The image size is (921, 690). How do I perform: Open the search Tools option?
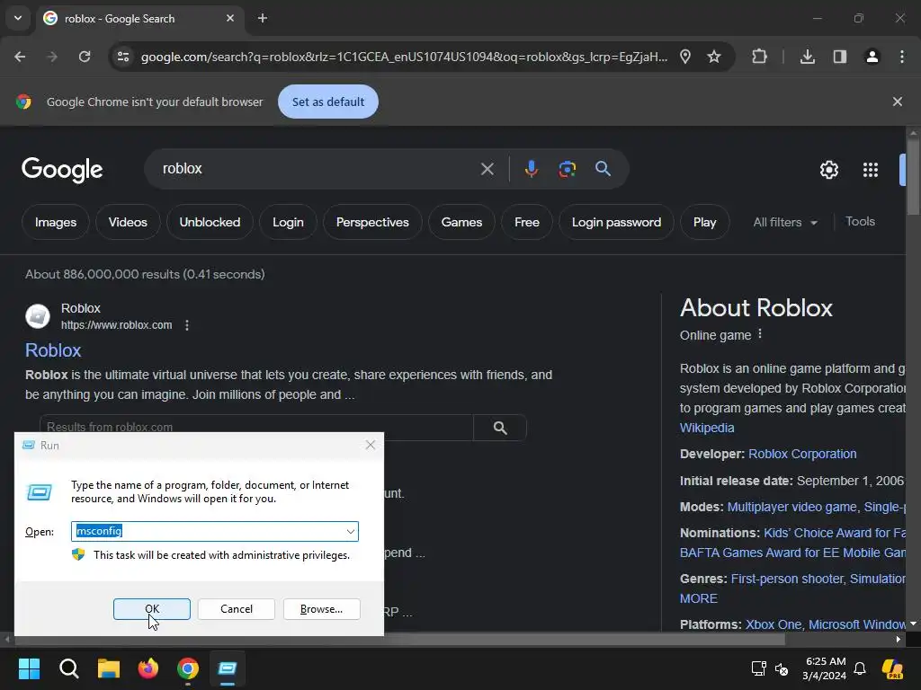coord(860,222)
